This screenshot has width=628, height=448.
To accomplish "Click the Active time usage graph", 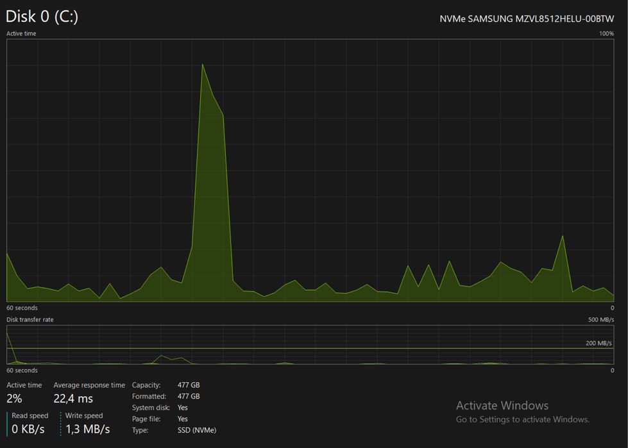I will tap(310, 170).
